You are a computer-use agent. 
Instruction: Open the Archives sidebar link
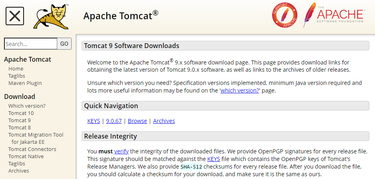19,171
